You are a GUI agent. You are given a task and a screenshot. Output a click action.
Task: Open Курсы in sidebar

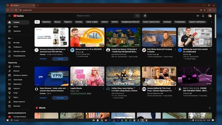point(18,97)
